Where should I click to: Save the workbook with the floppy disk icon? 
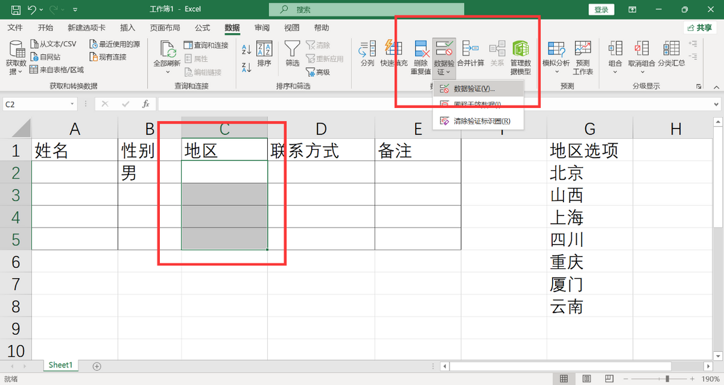pyautogui.click(x=16, y=10)
